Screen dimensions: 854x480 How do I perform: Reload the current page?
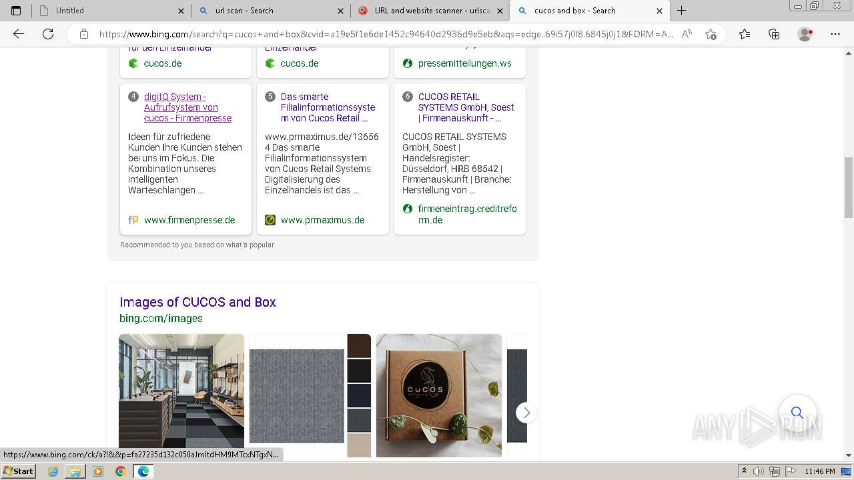click(x=48, y=34)
